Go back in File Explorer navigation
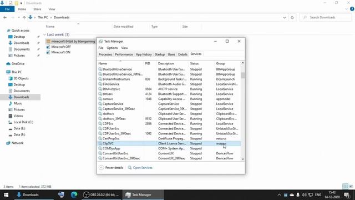Image resolution: width=355 pixels, height=200 pixels. tap(5, 17)
